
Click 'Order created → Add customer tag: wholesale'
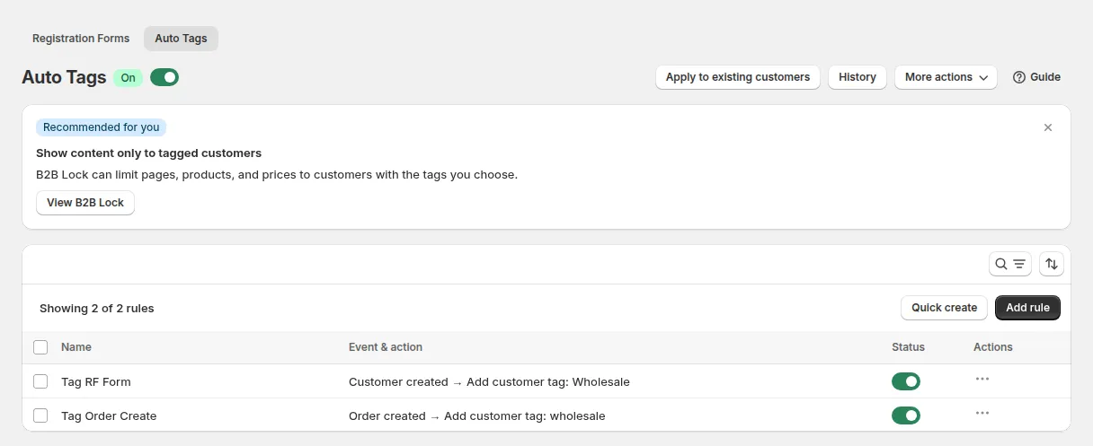(x=477, y=415)
